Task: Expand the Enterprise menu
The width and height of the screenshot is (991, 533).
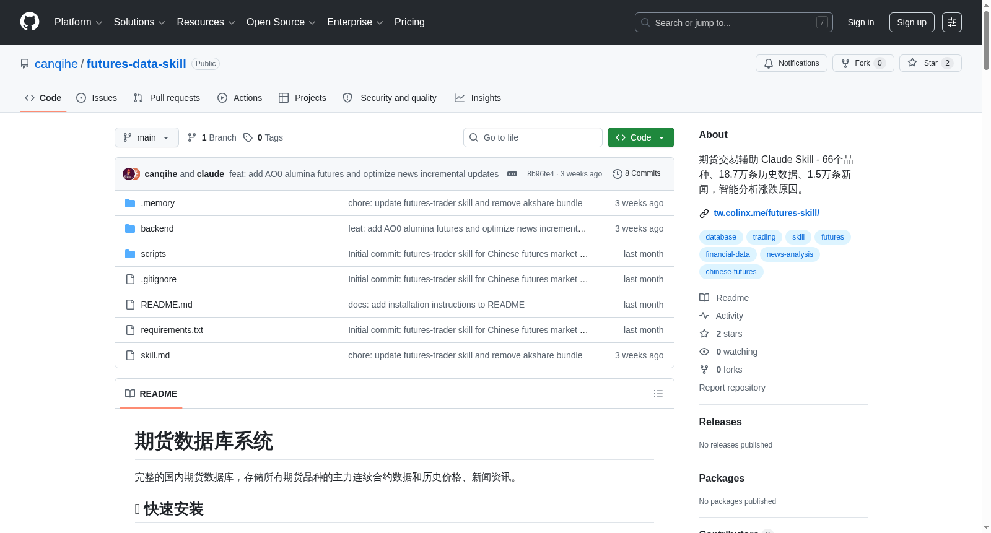Action: [355, 22]
